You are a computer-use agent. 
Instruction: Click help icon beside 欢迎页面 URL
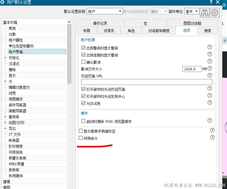click(x=210, y=75)
